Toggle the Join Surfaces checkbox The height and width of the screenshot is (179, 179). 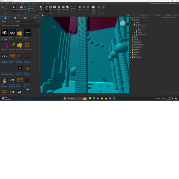click(x=28, y=11)
